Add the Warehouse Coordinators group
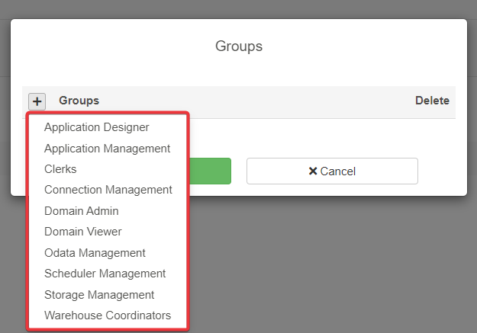Screen dimensions: 477x333 108,315
